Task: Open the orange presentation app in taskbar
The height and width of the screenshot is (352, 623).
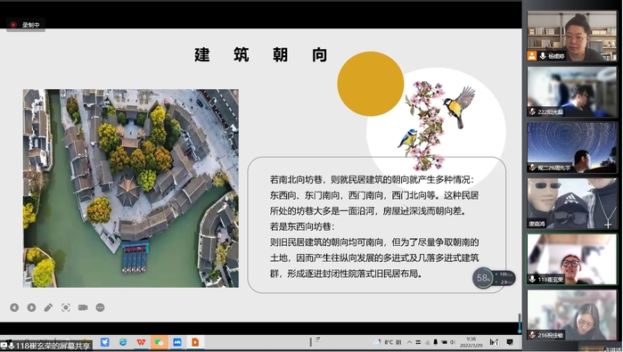Action: [195, 342]
